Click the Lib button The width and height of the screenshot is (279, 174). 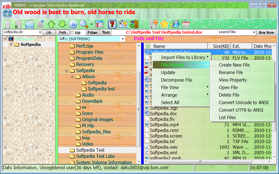(x=49, y=33)
